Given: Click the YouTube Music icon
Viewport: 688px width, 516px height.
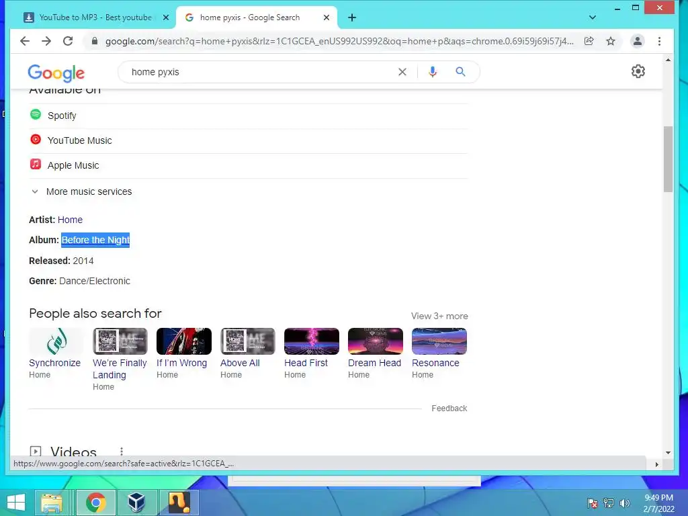Looking at the screenshot, I should [x=36, y=140].
